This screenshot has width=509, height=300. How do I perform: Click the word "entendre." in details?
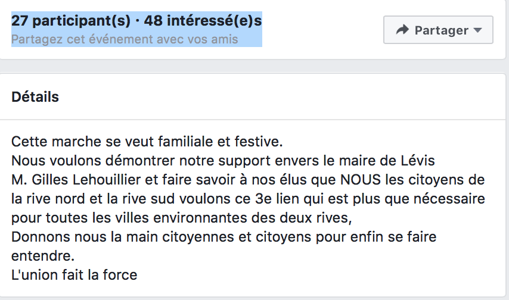point(43,256)
